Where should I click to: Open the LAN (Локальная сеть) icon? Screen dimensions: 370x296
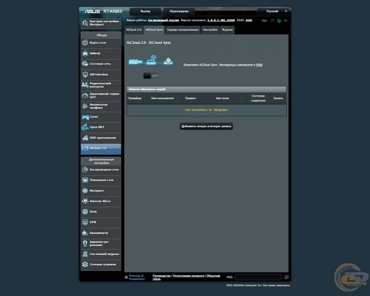click(85, 180)
